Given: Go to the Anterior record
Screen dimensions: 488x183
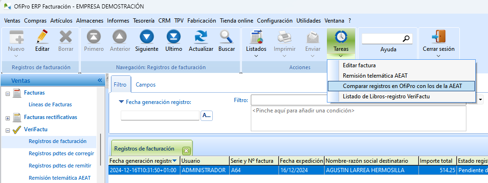Looking at the screenshot, I should coord(120,37).
